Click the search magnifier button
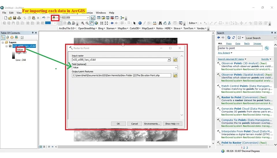This screenshot has width=277, height=158. [x=267, y=48]
